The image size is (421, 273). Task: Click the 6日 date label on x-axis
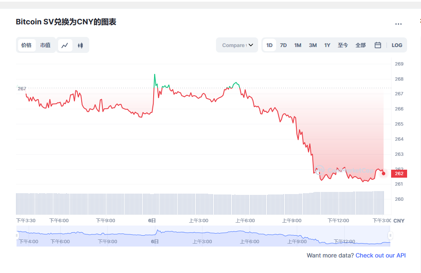152,220
